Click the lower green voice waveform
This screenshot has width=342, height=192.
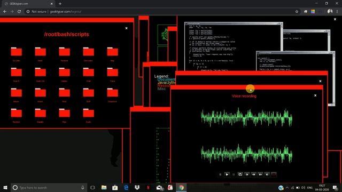(x=246, y=154)
